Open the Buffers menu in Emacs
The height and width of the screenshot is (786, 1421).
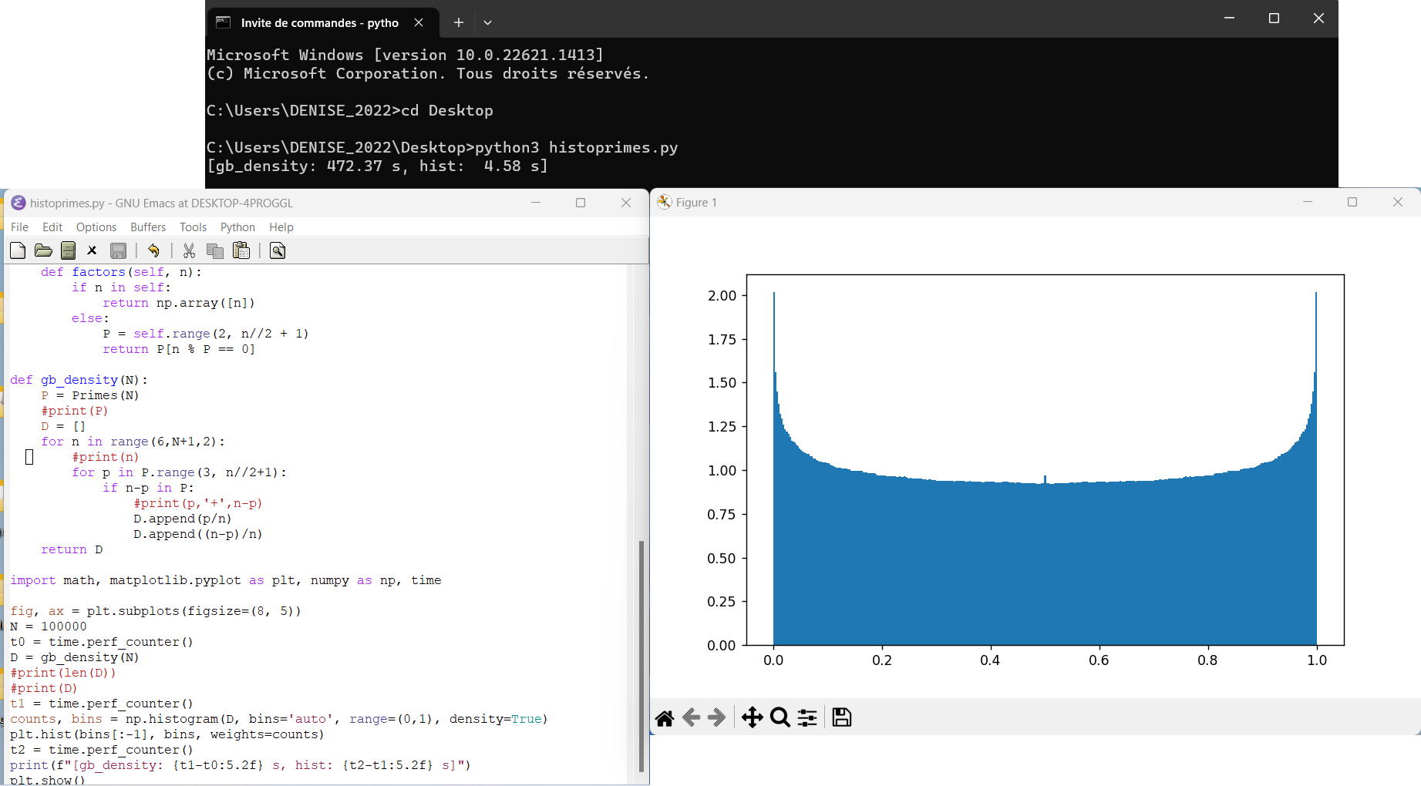(148, 227)
